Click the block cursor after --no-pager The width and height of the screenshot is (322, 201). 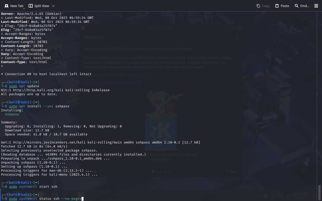click(83, 199)
